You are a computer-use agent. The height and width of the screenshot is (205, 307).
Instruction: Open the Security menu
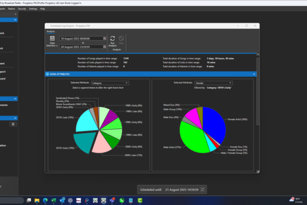point(21,9)
